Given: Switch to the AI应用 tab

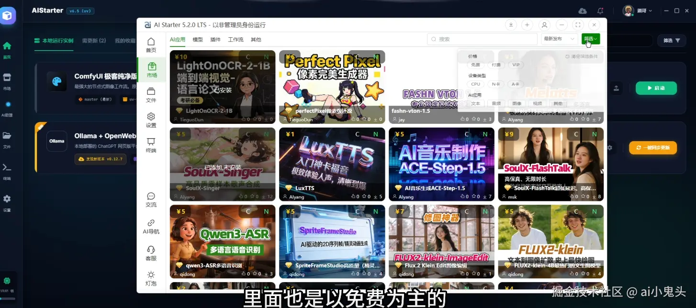Looking at the screenshot, I should [x=177, y=39].
